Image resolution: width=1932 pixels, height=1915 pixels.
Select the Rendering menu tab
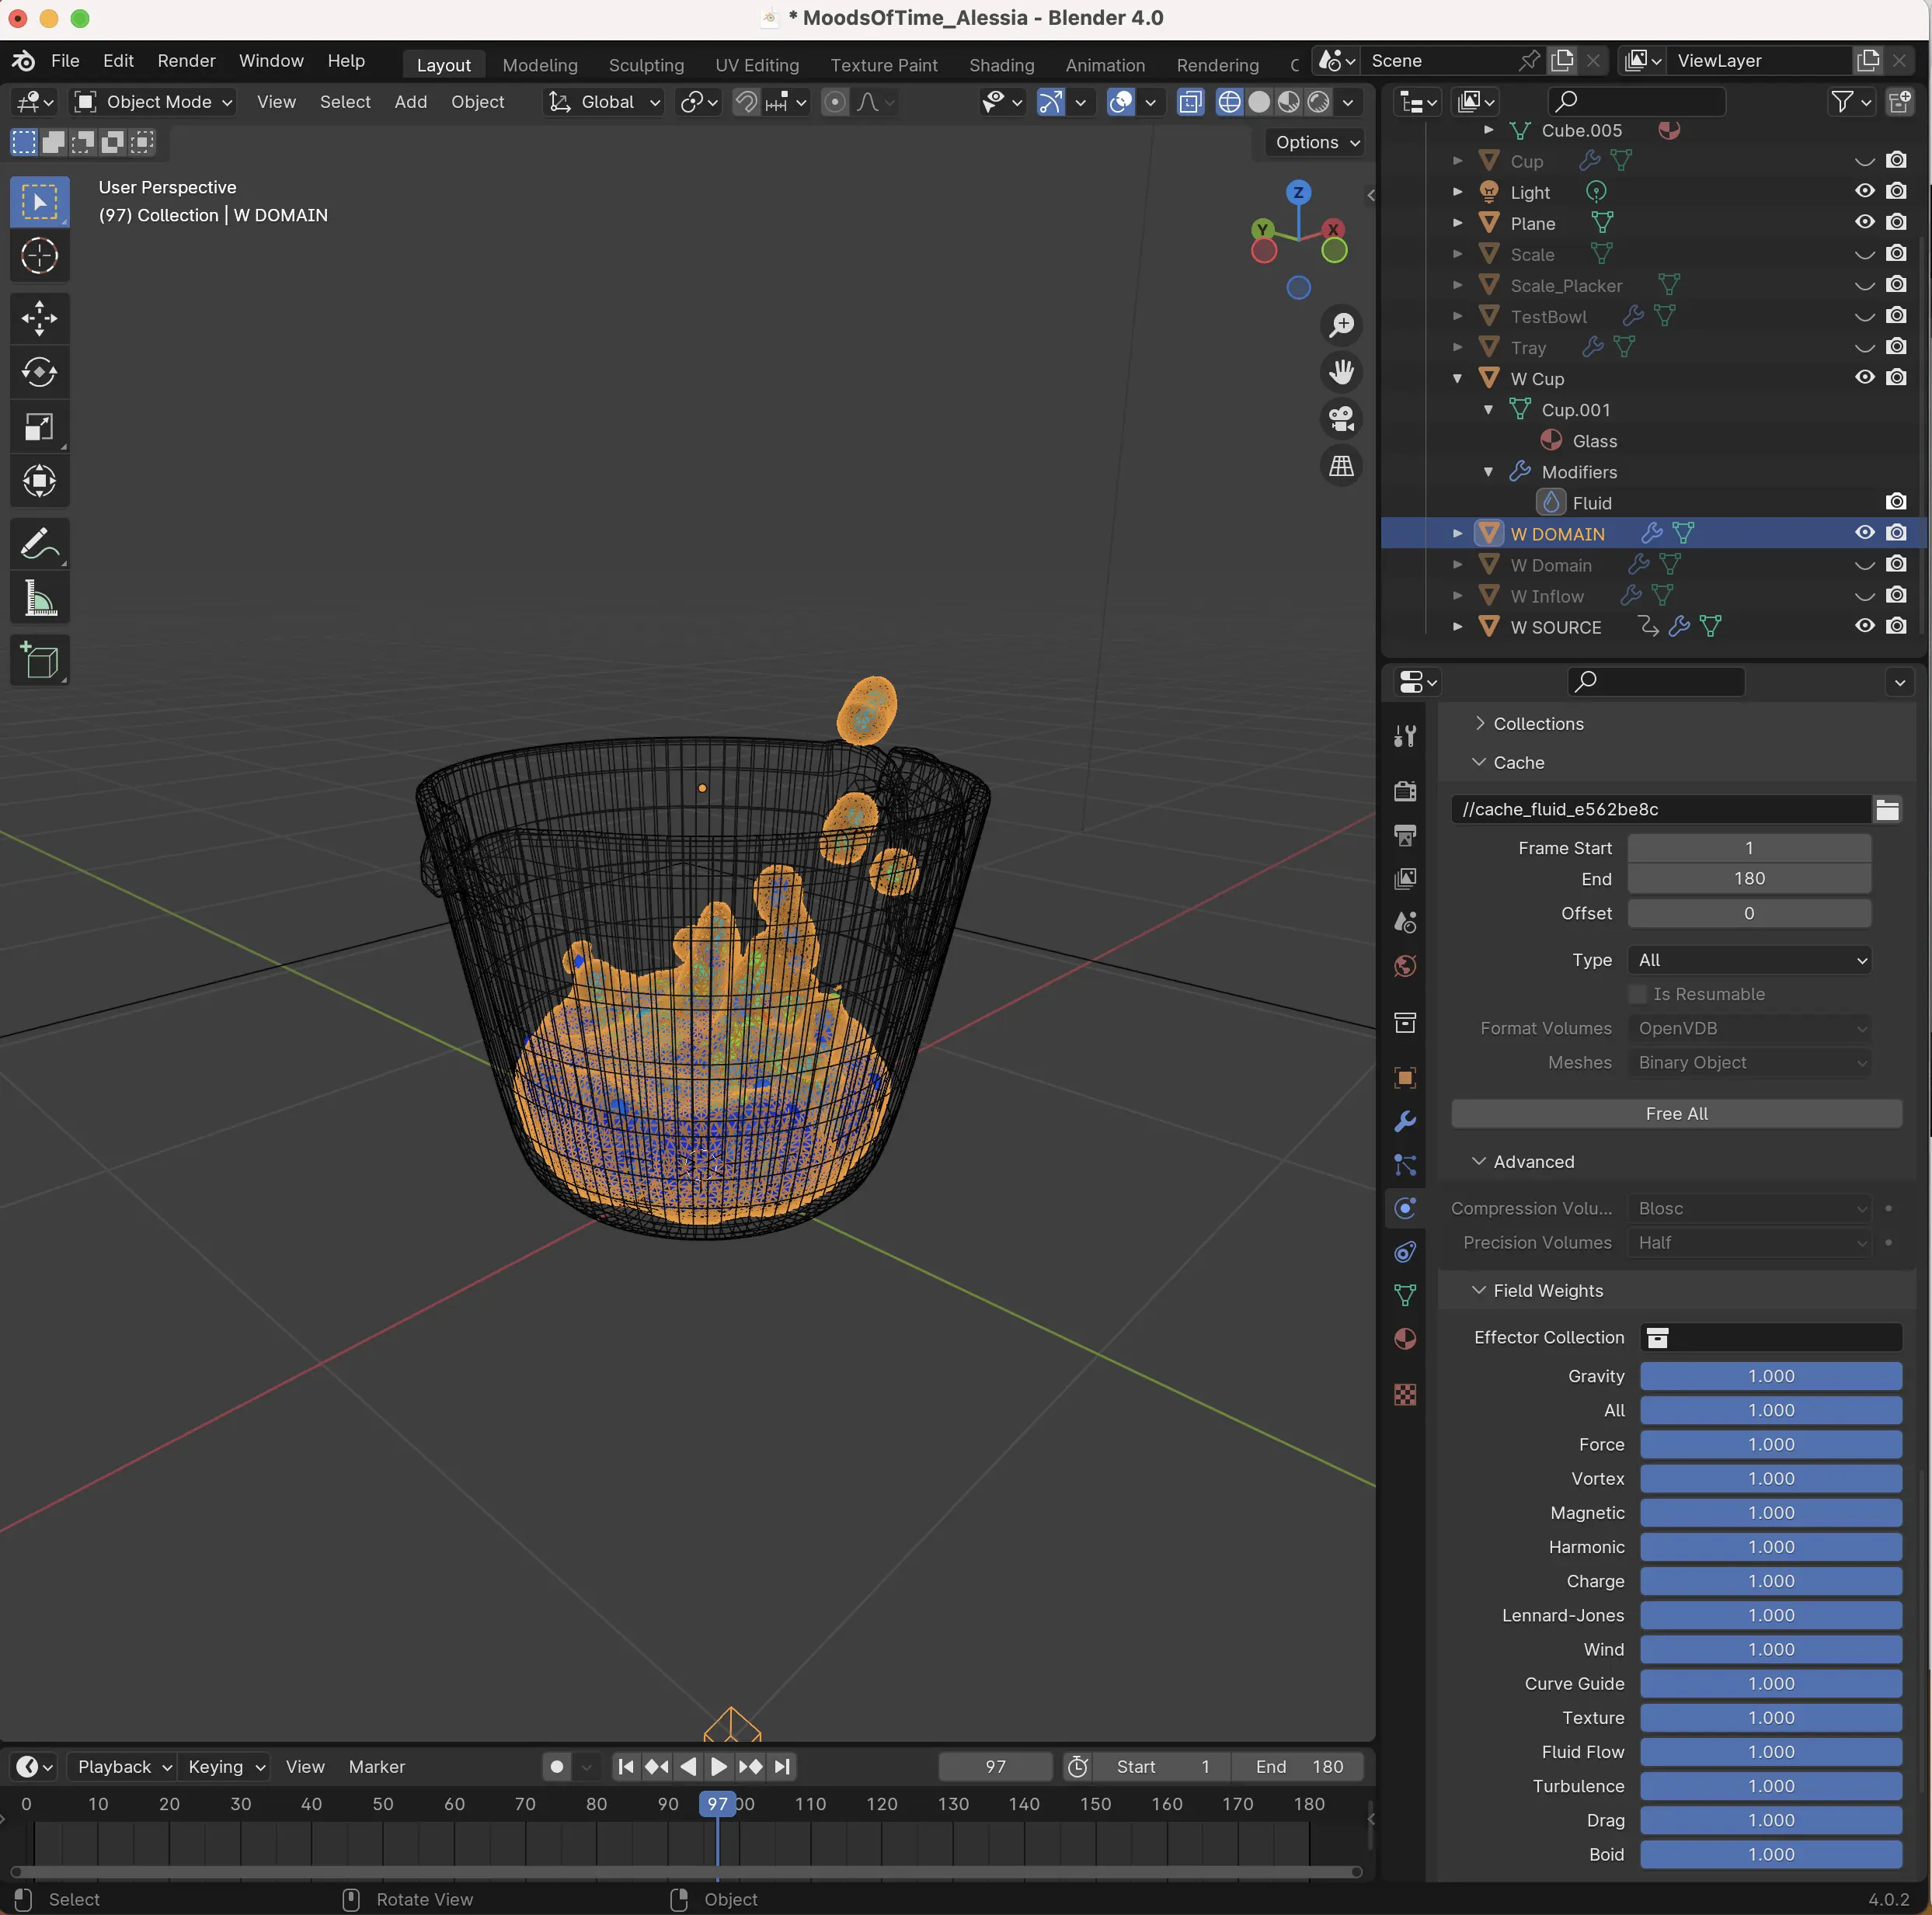coord(1216,65)
